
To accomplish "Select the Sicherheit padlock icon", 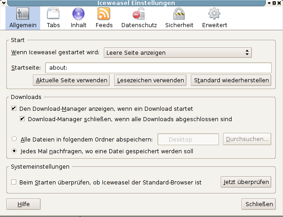I will pos(179,14).
